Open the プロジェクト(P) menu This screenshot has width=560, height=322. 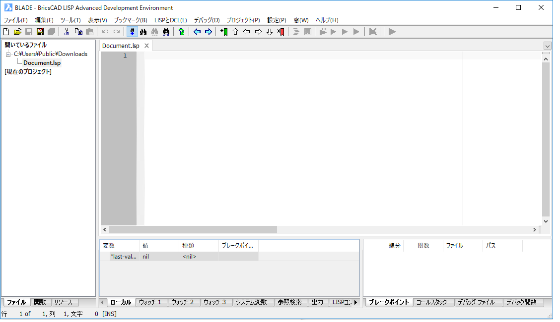(243, 20)
